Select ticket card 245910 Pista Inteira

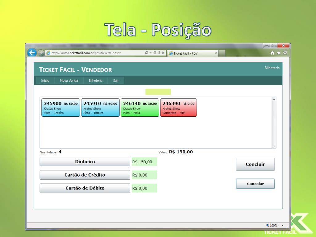tap(100, 108)
